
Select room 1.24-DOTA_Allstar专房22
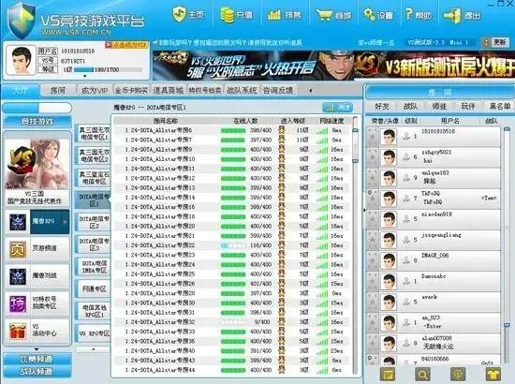(x=231, y=245)
